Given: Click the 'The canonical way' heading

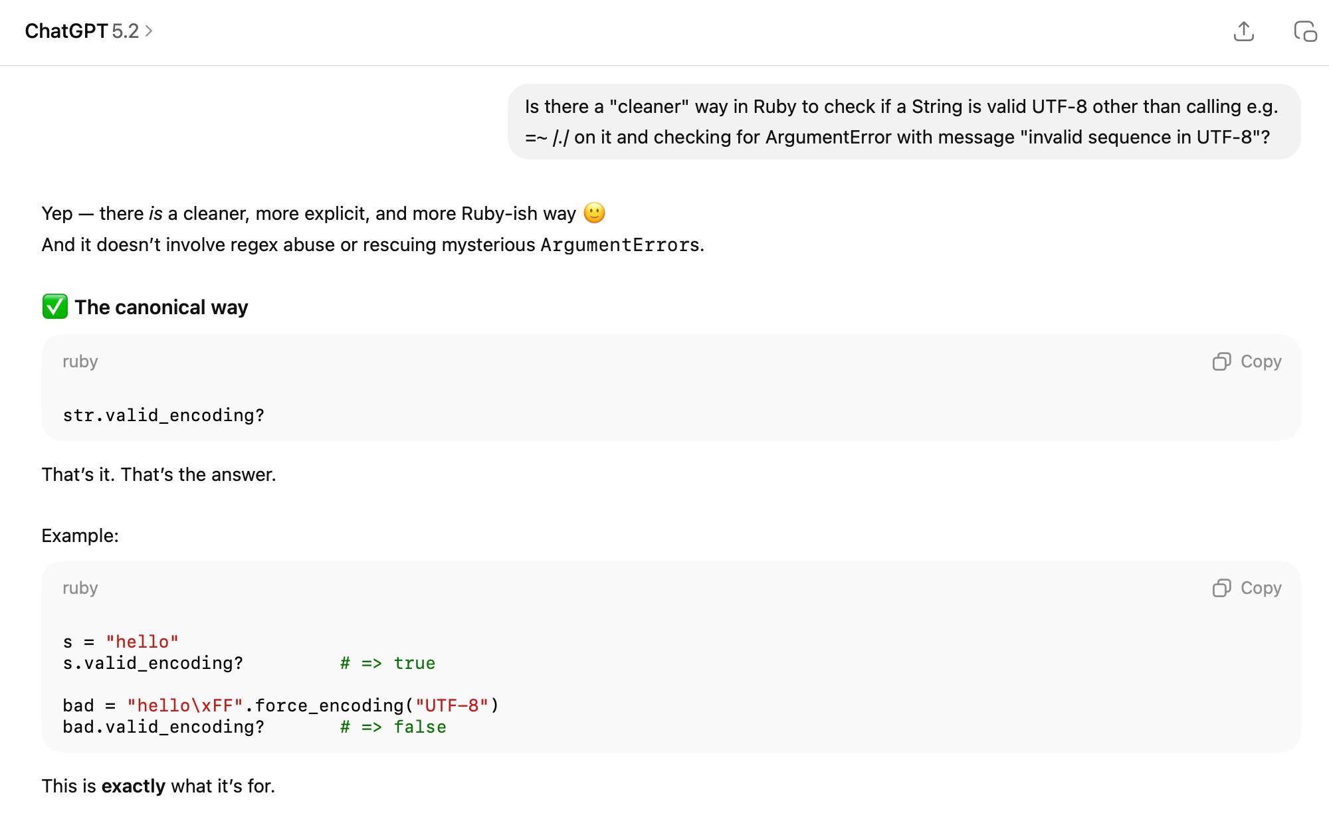Looking at the screenshot, I should [161, 308].
